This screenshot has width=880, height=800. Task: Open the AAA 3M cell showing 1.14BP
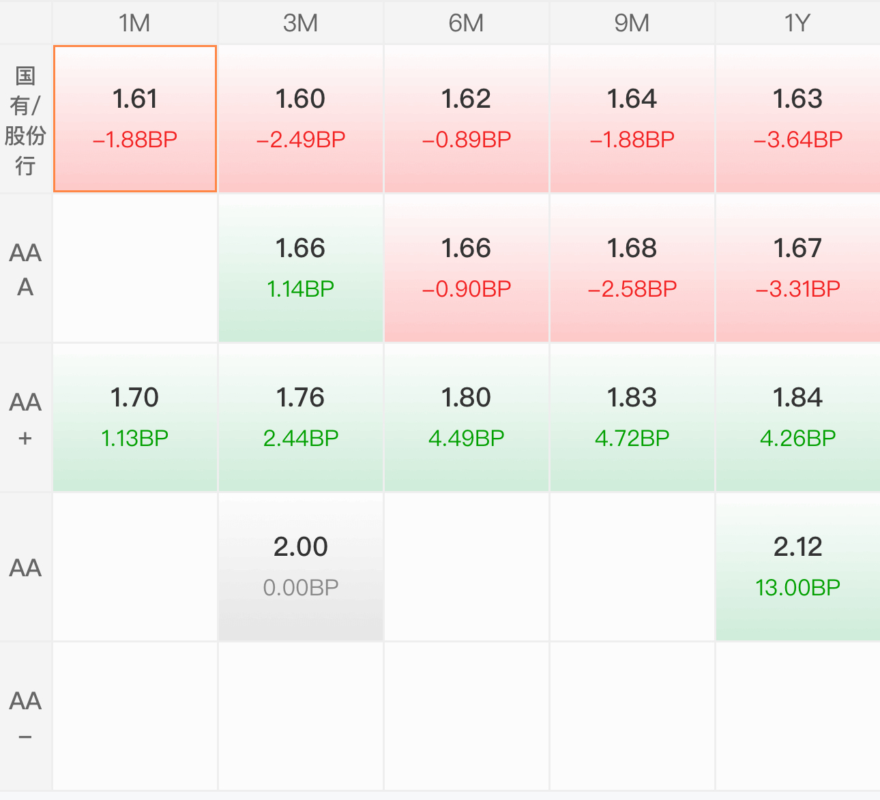tap(301, 269)
